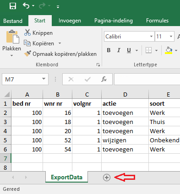
Task: Click Opmaak kopiëren/plakken paintbrush
Action: click(60, 54)
